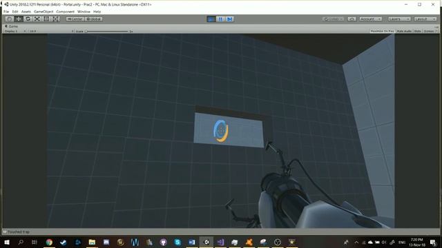Open the Component menu
Screen dimensions: 442x248
tap(65, 12)
